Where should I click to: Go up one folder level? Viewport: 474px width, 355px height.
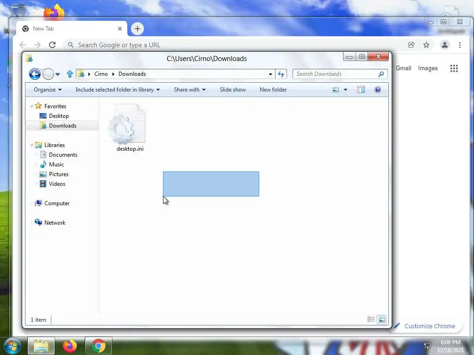[x=70, y=74]
